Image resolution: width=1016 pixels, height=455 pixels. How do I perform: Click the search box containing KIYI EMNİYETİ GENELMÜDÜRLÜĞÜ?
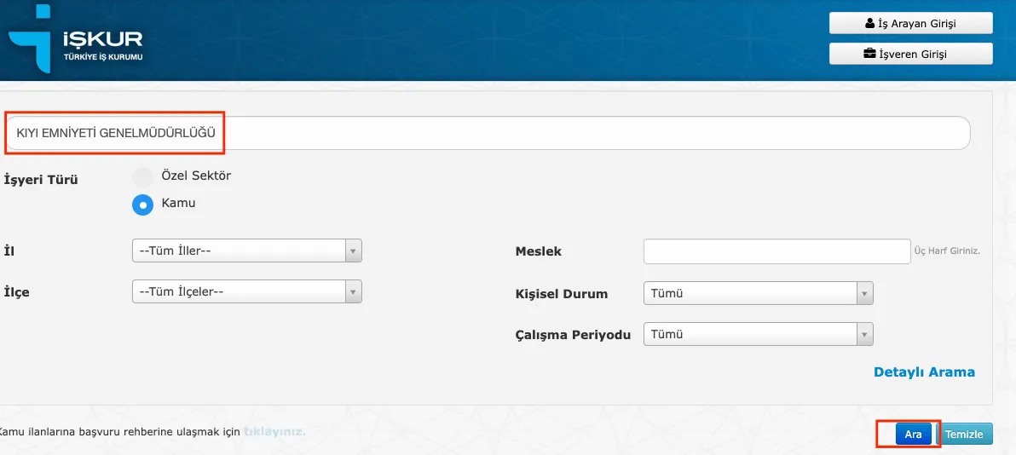tap(486, 134)
